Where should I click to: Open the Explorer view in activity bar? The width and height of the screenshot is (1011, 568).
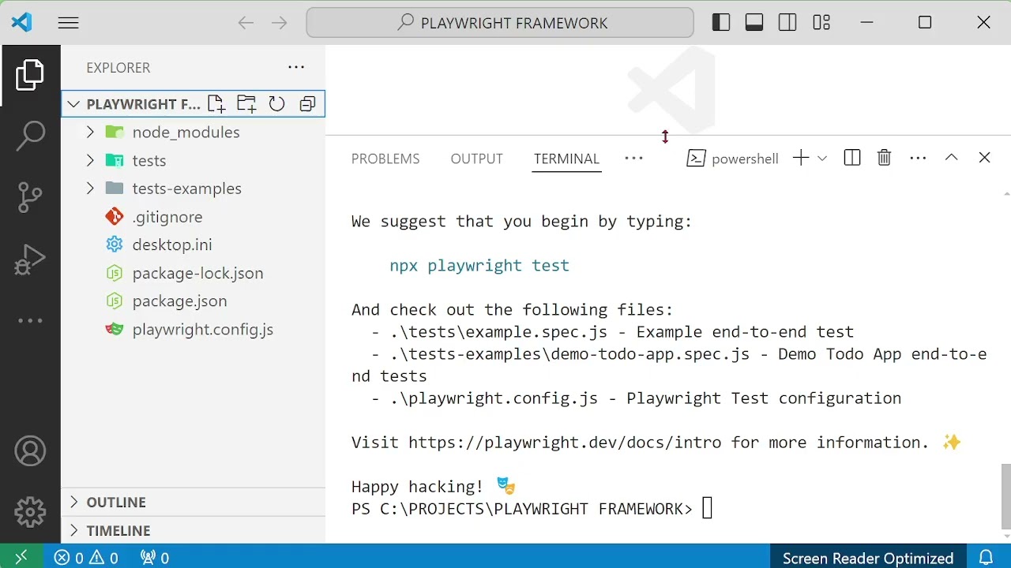point(30,76)
